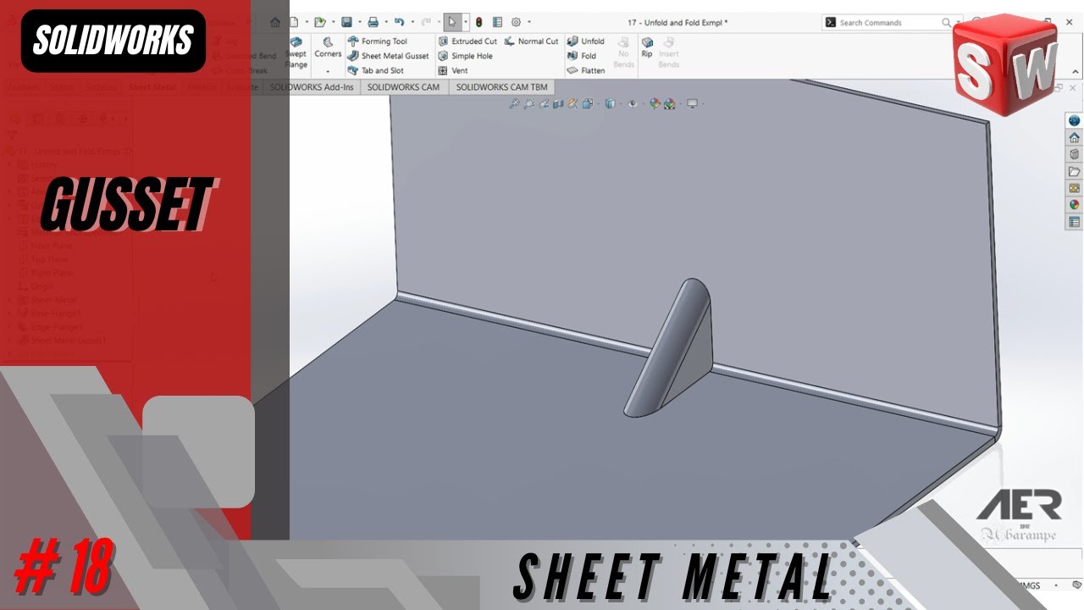Open Display Style options
The width and height of the screenshot is (1084, 610).
[610, 103]
